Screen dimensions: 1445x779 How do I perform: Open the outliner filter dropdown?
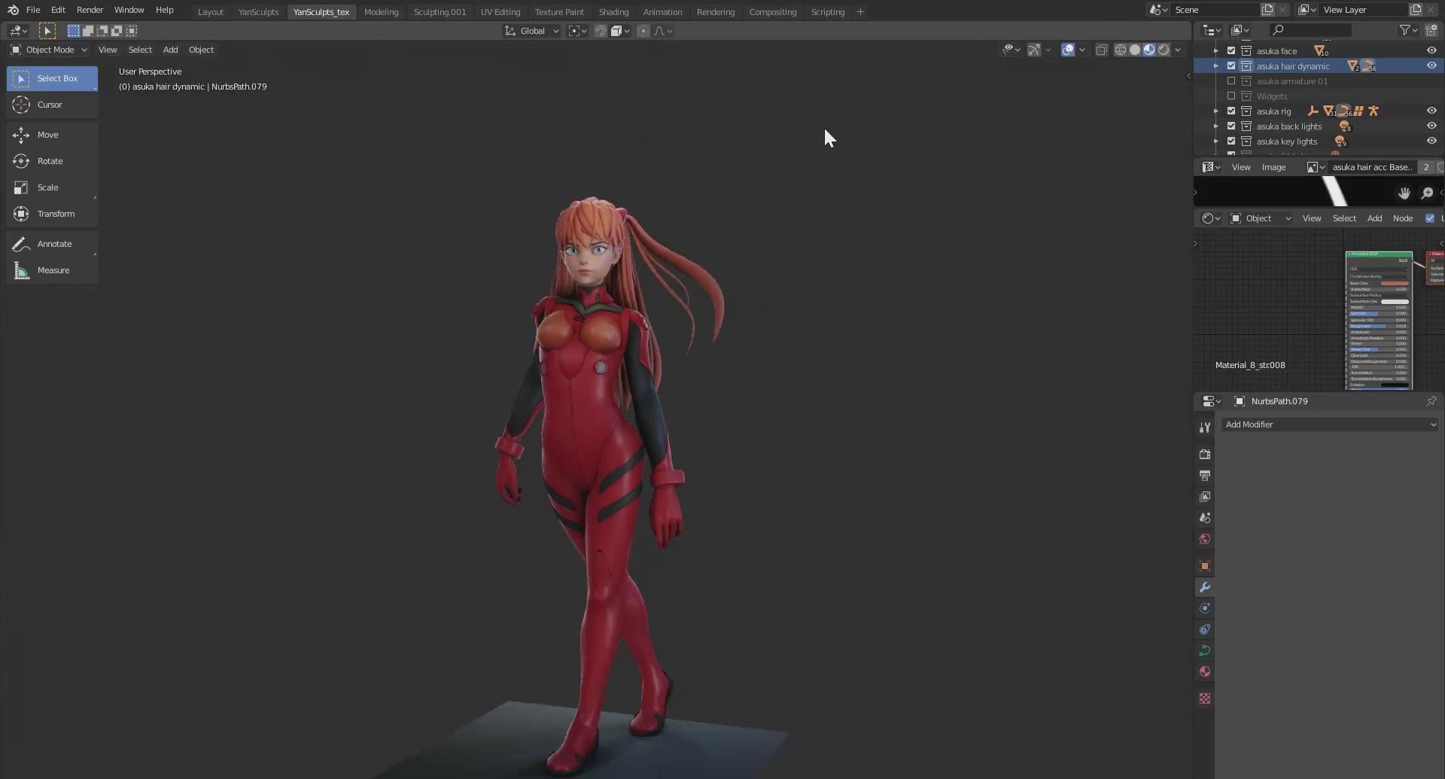pyautogui.click(x=1408, y=30)
